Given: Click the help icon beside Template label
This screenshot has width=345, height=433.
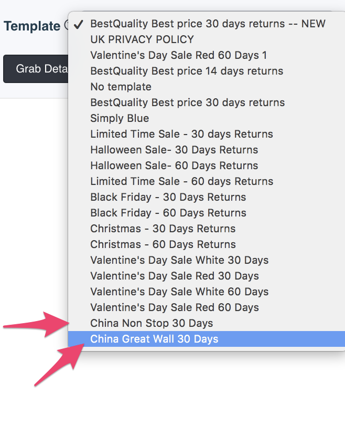Looking at the screenshot, I should tap(66, 25).
